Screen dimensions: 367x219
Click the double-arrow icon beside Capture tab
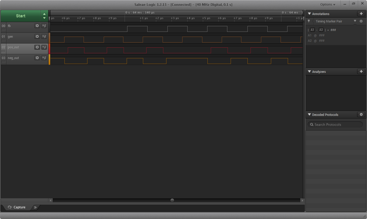click(x=35, y=207)
